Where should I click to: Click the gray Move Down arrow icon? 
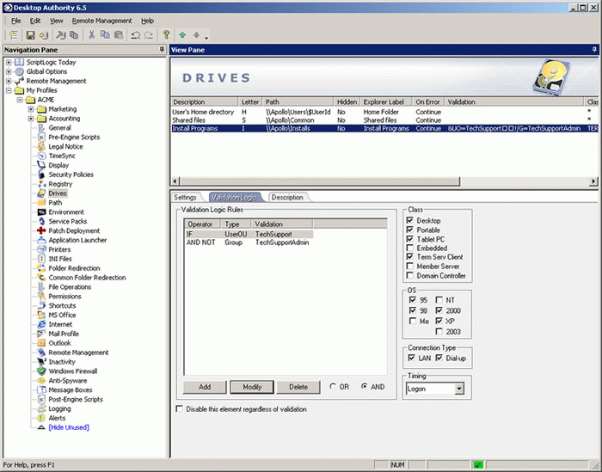(196, 35)
